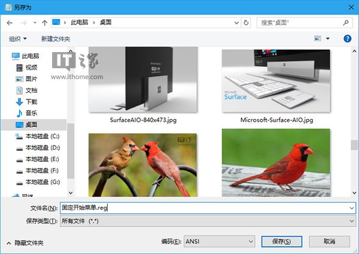Viewport: 359px width, 254px height.
Task: Open 视频 folder in the sidebar
Action: tap(27, 68)
